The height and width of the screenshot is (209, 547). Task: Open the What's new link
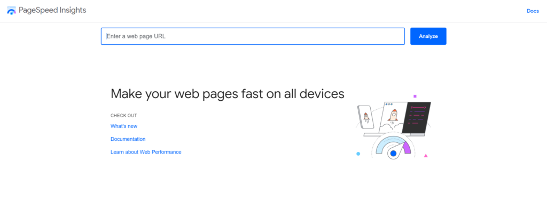click(x=124, y=126)
